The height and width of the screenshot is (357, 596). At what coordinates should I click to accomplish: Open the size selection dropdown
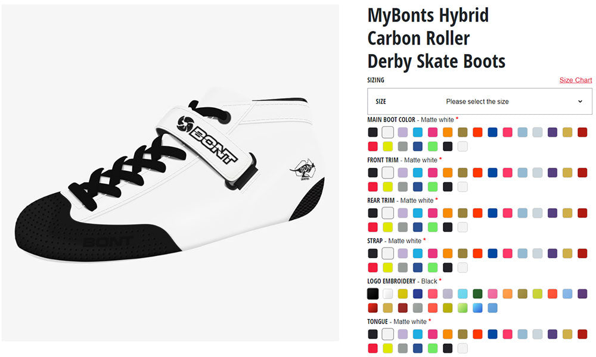479,101
